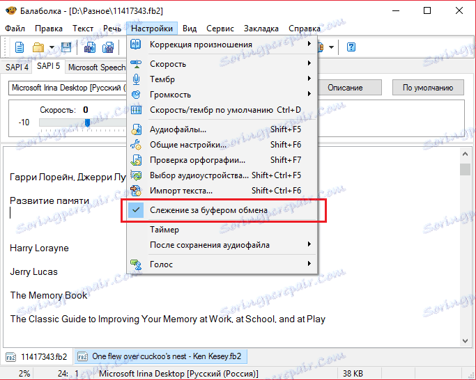Expand the Скорость submenu
The height and width of the screenshot is (380, 476).
(x=309, y=63)
